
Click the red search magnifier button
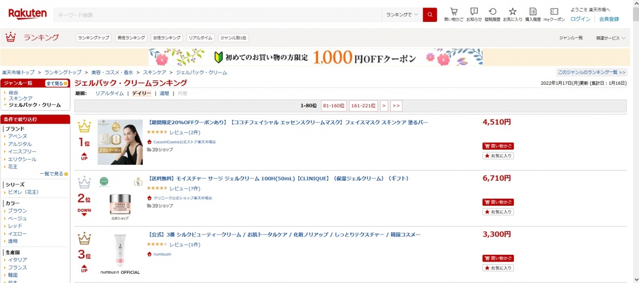pos(430,15)
